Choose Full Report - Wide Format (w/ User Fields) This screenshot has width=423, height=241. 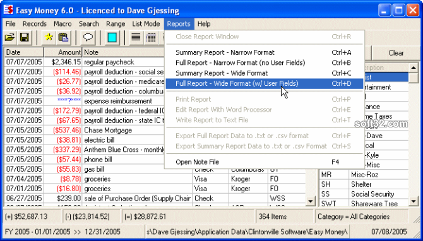[264, 83]
